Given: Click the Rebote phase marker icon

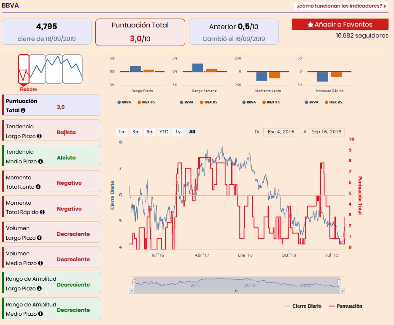Looking at the screenshot, I should tap(24, 69).
